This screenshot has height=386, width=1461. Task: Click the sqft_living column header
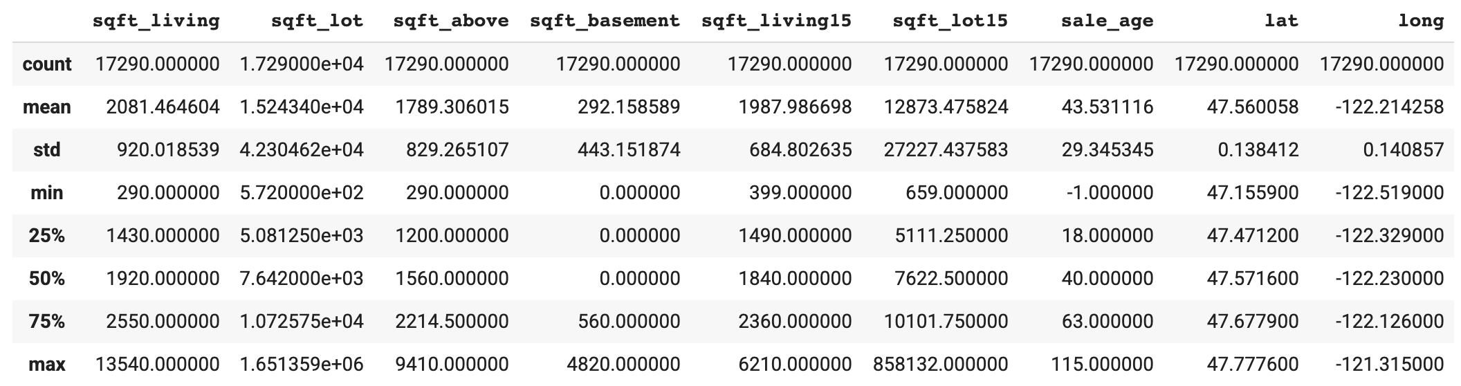tap(156, 21)
